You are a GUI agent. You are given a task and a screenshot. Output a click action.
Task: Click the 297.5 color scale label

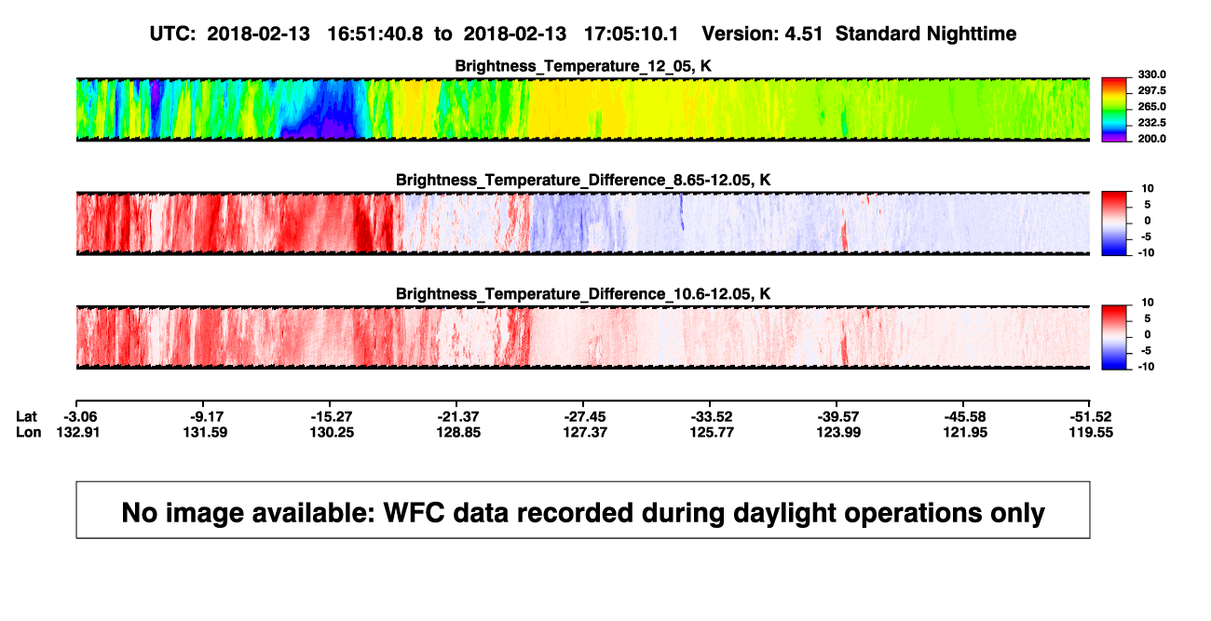click(1151, 90)
